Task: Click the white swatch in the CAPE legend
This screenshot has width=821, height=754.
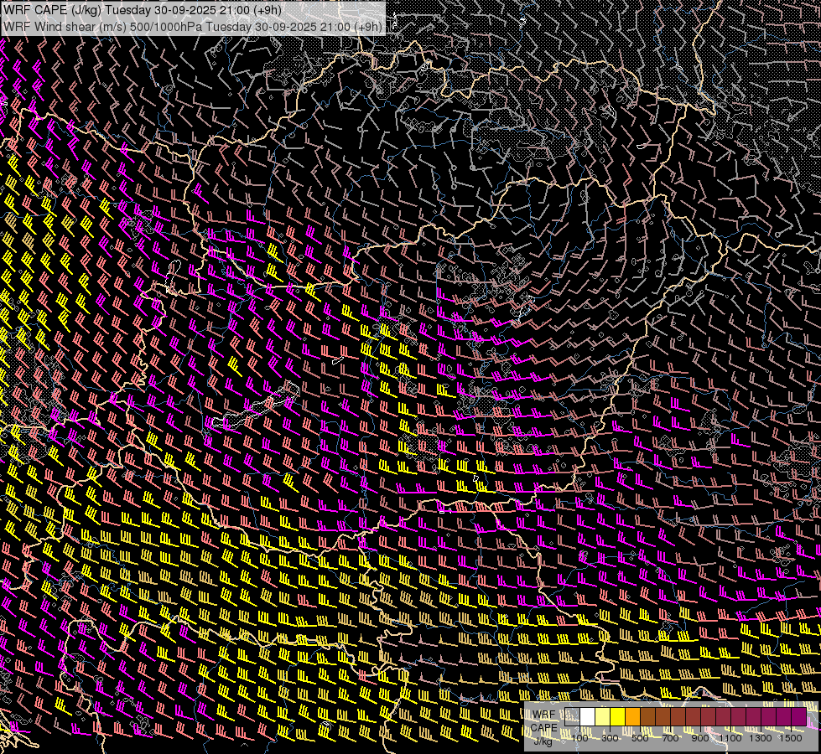Action: click(588, 716)
